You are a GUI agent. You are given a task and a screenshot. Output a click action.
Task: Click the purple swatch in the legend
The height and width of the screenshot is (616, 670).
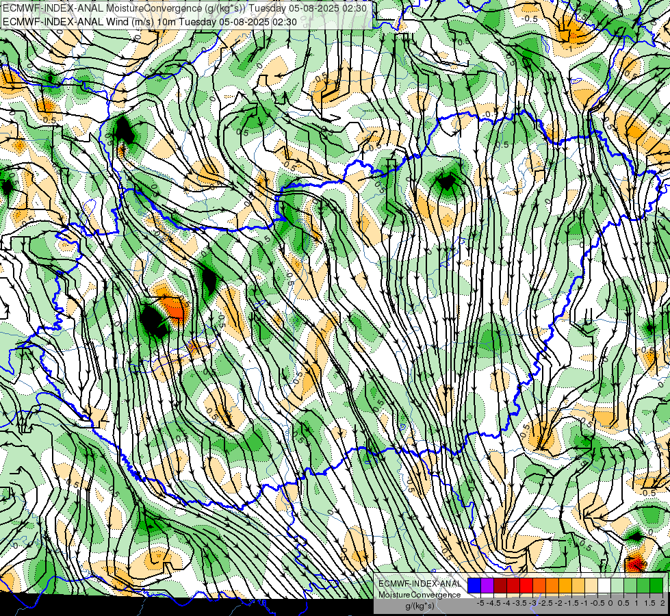487,585
